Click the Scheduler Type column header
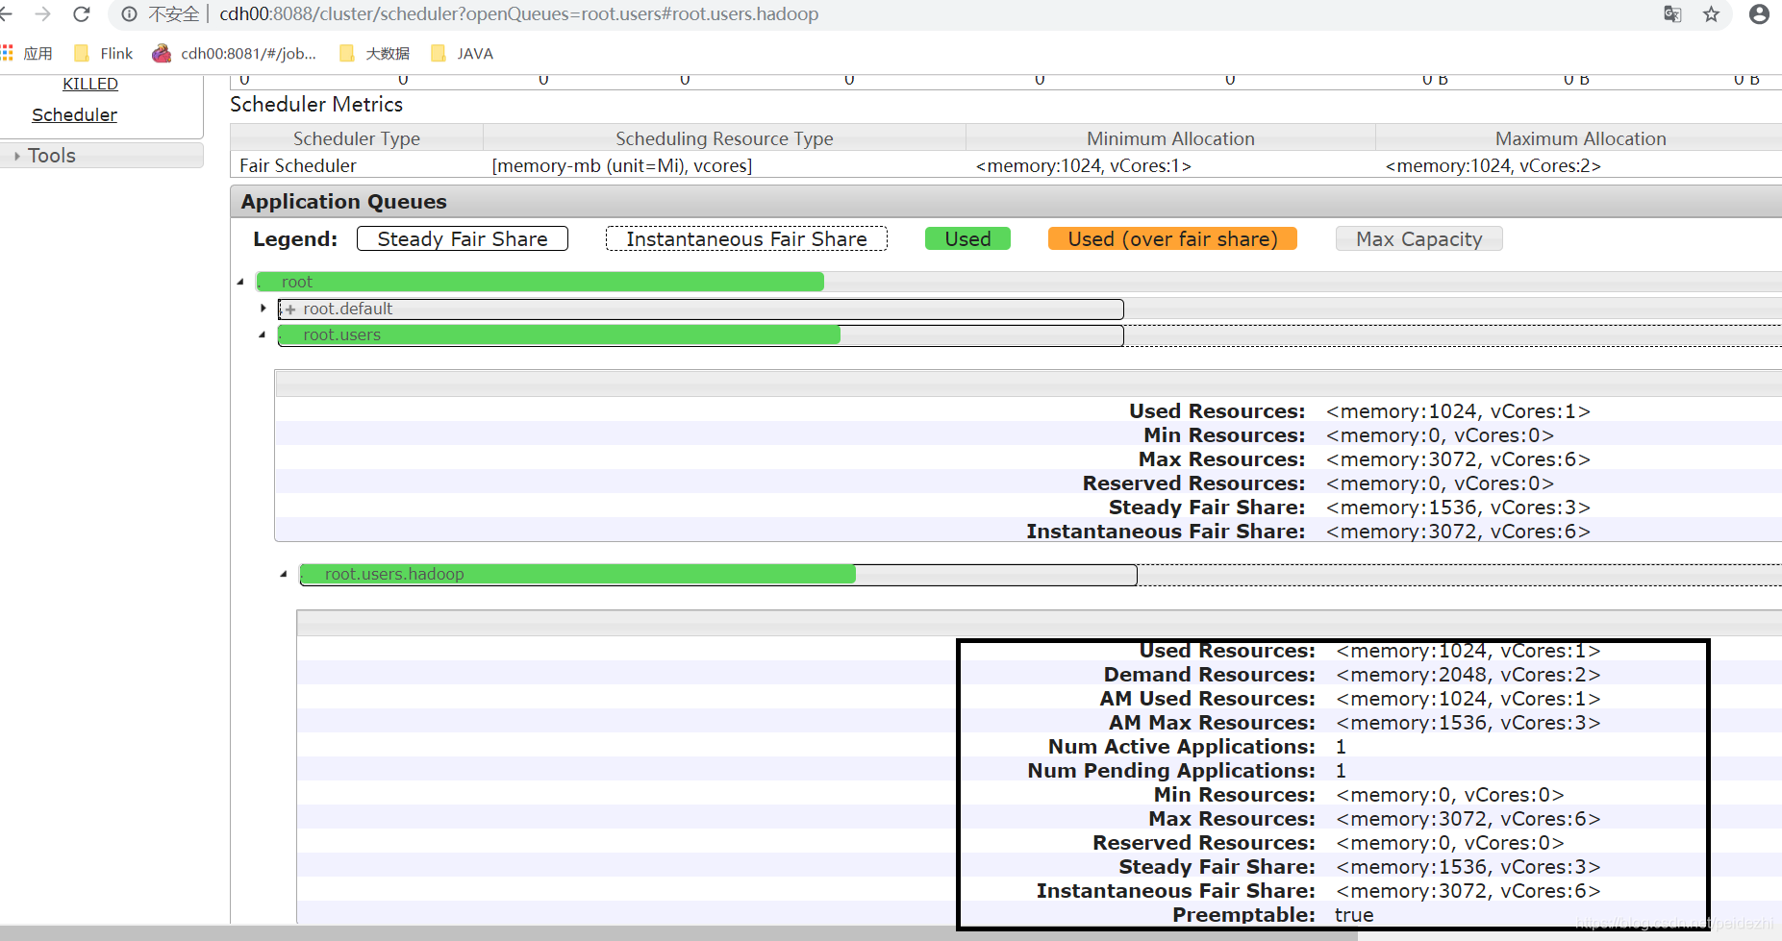1782x941 pixels. coord(357,138)
